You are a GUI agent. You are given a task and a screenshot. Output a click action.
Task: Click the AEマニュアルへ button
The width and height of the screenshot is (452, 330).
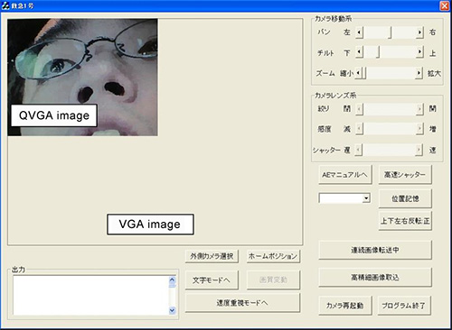tap(345, 175)
